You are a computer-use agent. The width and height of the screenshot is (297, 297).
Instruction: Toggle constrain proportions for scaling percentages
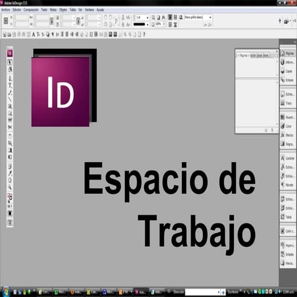79,21
